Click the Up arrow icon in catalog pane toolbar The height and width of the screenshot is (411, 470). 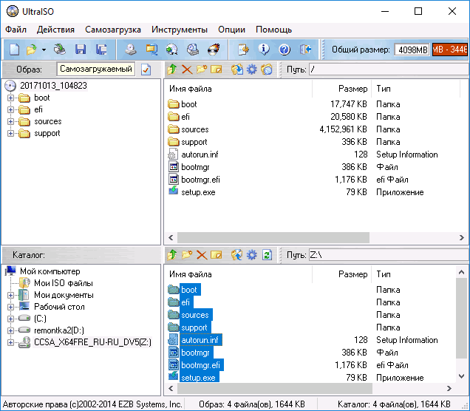click(x=172, y=255)
